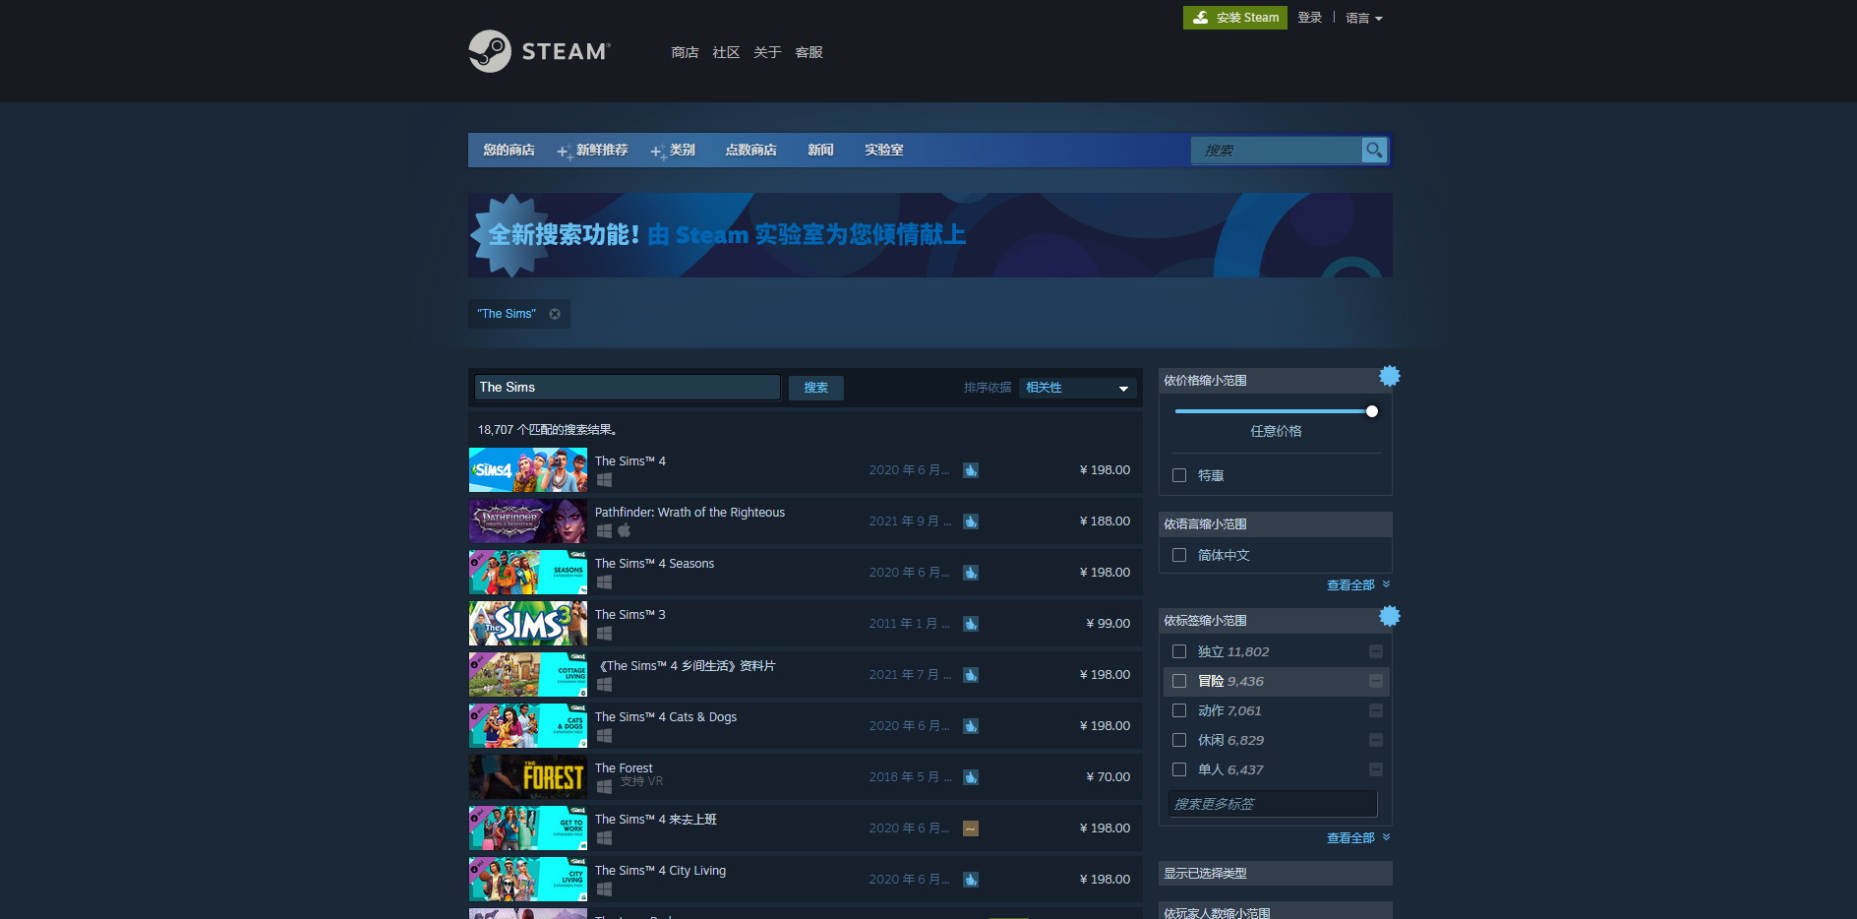
Task: Open the 相关性 sort-by dropdown
Action: [x=1078, y=388]
